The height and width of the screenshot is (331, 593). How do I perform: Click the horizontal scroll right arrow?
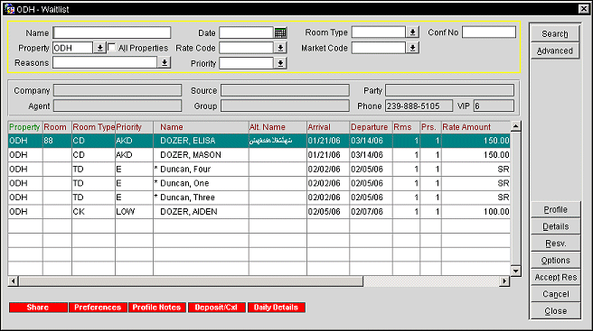504,281
